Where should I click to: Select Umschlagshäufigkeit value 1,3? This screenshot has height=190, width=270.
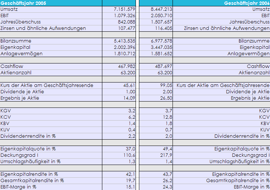click(132, 161)
